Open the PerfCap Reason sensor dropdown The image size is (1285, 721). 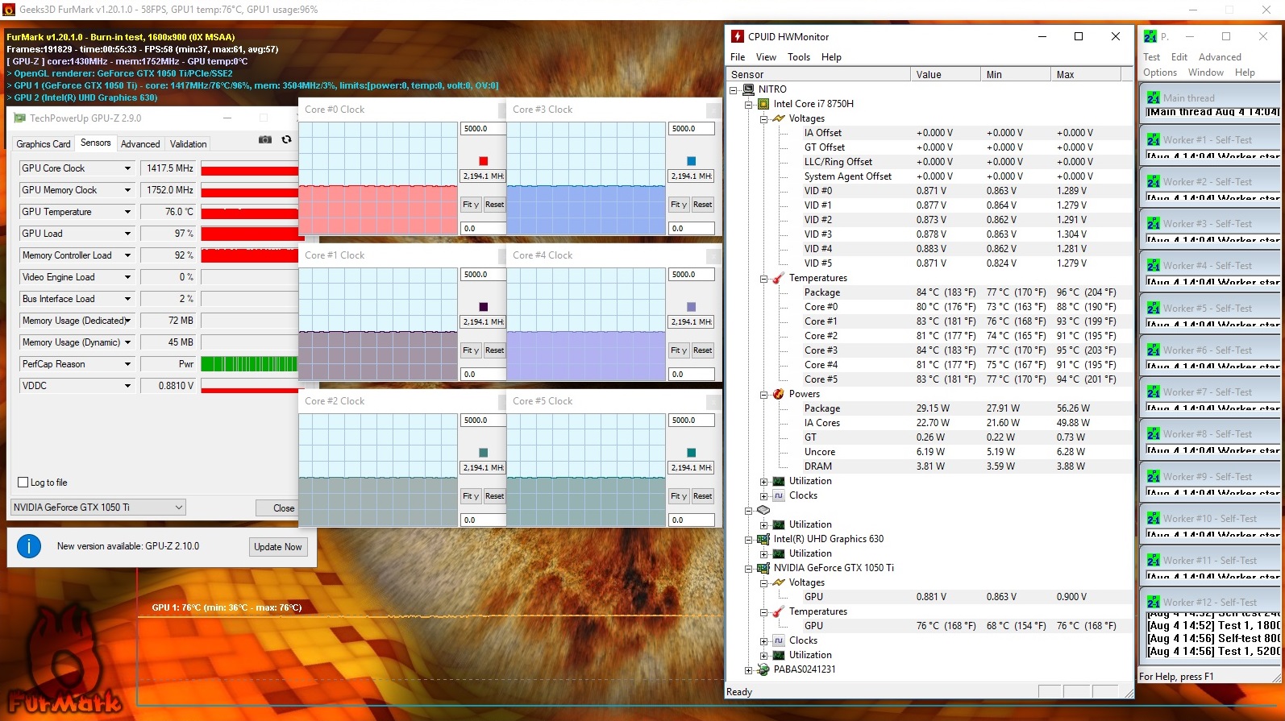[x=127, y=364]
